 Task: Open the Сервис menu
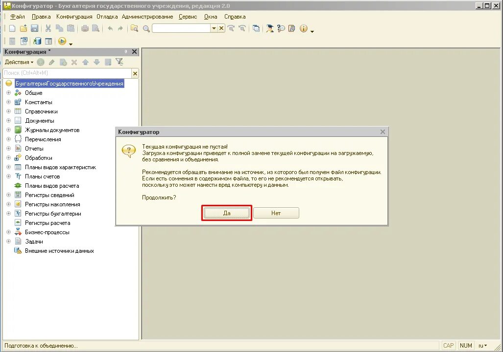tap(188, 17)
